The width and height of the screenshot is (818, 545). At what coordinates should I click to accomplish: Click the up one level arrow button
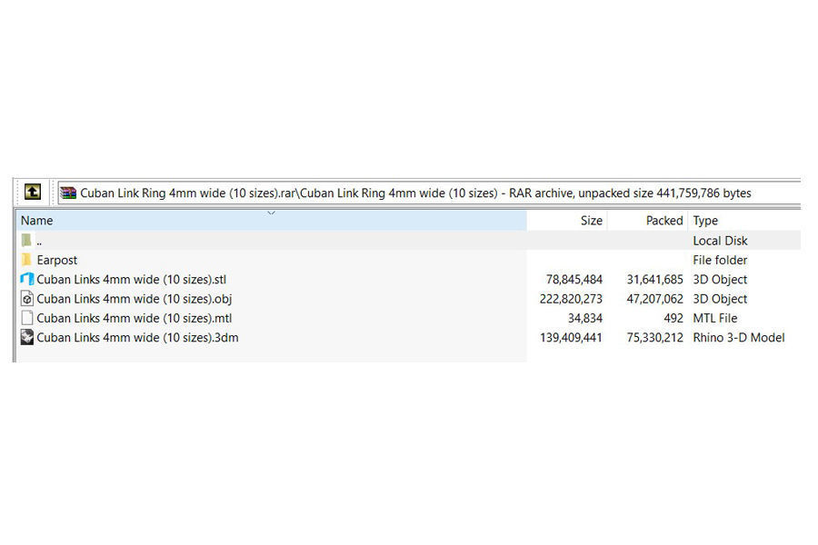click(x=32, y=192)
